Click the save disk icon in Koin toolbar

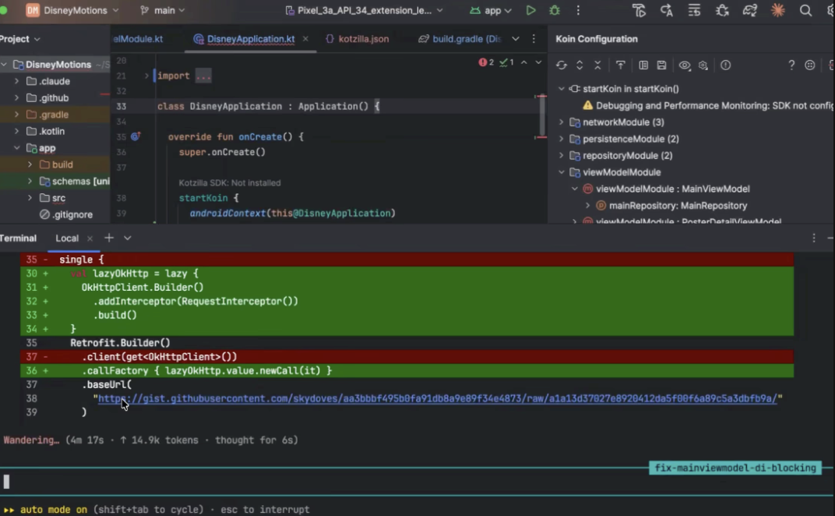[661, 65]
